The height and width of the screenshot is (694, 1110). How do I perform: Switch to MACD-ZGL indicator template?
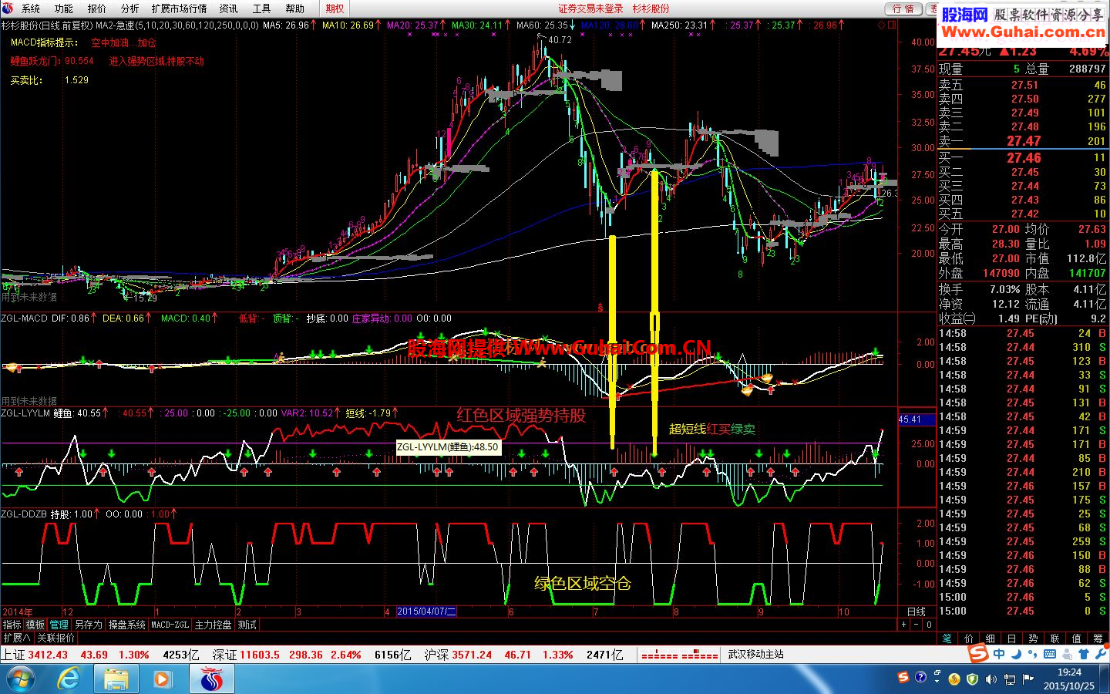coord(170,625)
